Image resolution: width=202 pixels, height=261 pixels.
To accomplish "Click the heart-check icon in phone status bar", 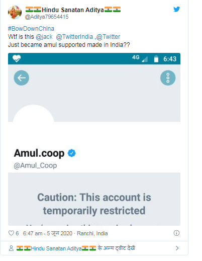I will point(17,58).
